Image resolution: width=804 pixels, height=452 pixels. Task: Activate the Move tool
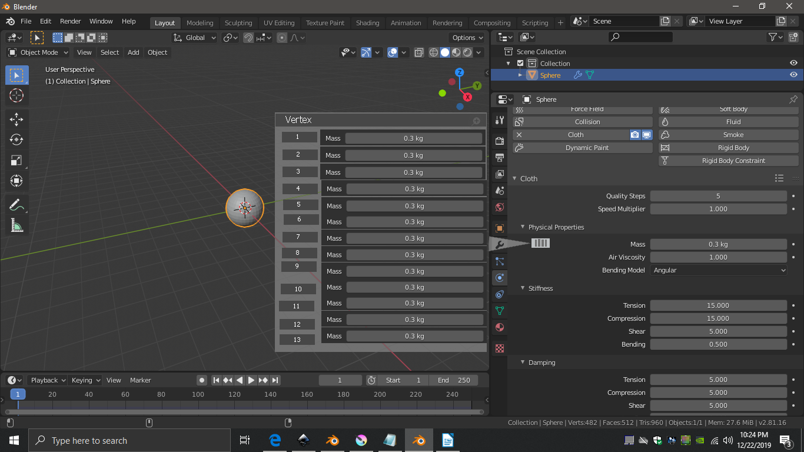[16, 119]
